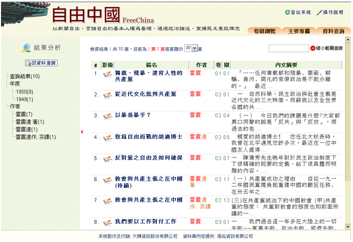The image size is (353, 242).
Task: Collapse the left panel with red arrow
Action: click(x=82, y=132)
